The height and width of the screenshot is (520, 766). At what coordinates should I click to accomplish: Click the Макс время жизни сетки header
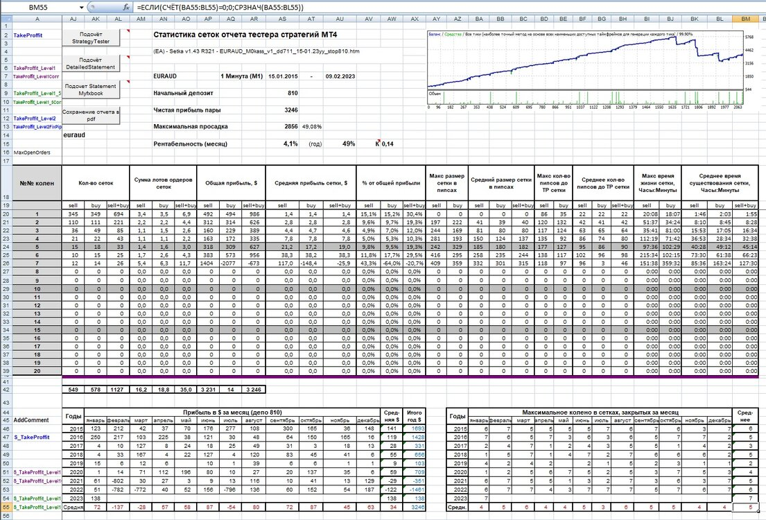pyautogui.click(x=658, y=183)
